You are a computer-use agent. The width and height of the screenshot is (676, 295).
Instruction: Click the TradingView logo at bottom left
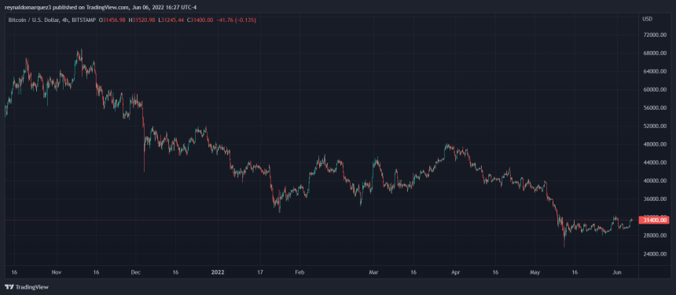tap(27, 287)
